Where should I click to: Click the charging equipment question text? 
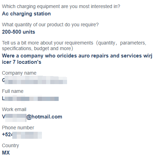(x=61, y=6)
